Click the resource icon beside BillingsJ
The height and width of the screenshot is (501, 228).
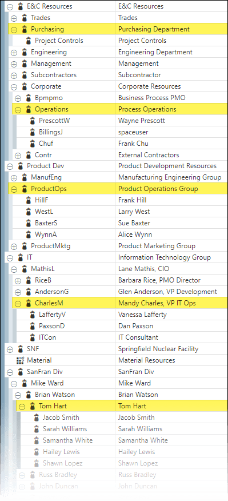tap(32, 132)
